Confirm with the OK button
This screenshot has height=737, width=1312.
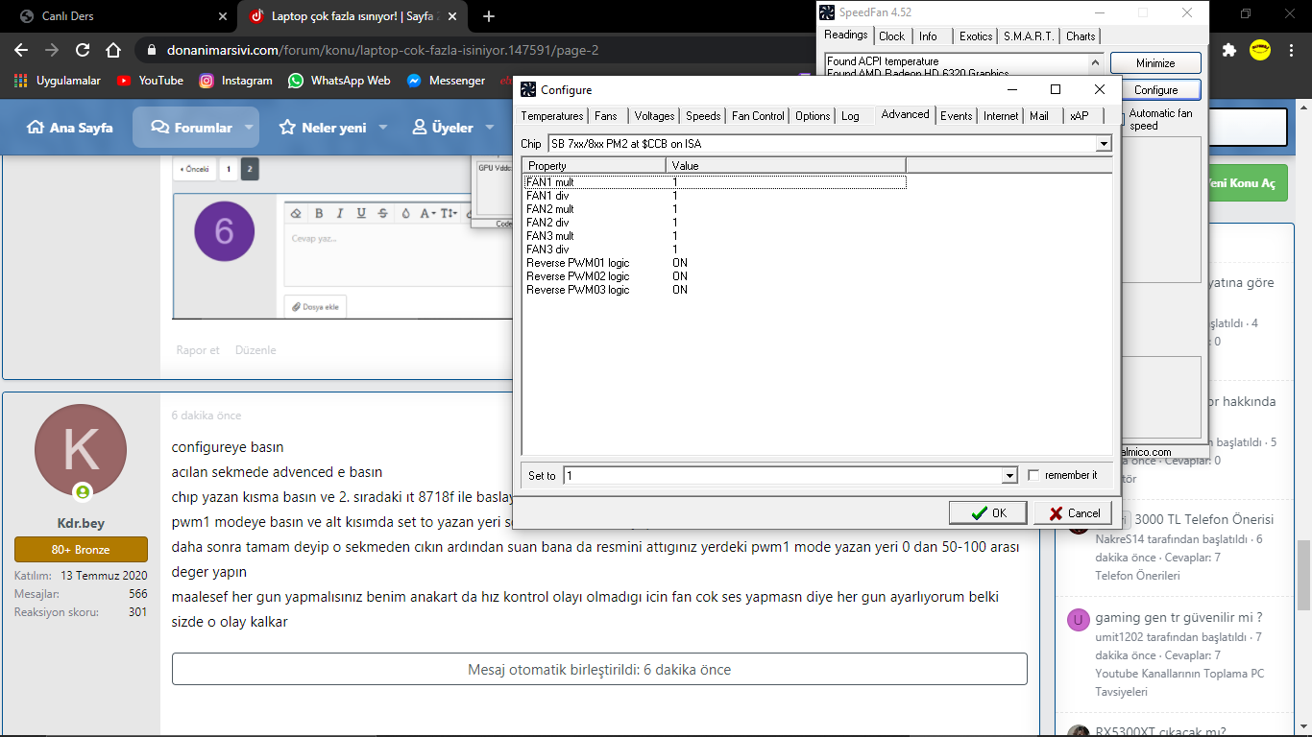point(988,513)
